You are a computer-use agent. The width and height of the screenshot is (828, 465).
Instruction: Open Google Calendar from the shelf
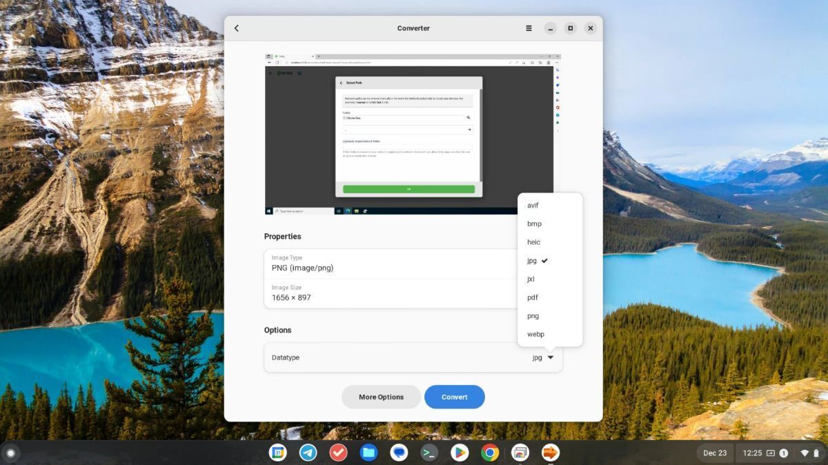point(278,453)
